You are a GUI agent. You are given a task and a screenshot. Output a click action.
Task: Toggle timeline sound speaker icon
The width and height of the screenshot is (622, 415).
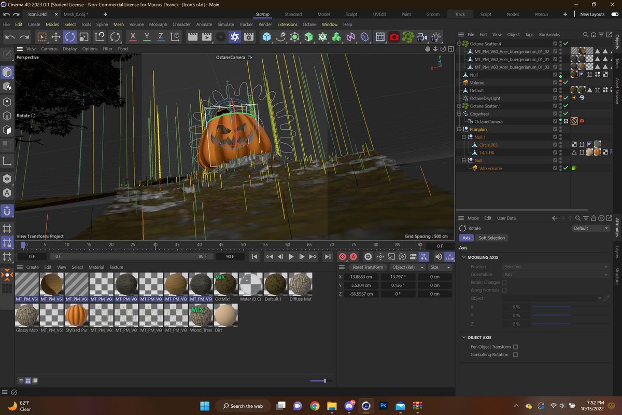[439, 257]
